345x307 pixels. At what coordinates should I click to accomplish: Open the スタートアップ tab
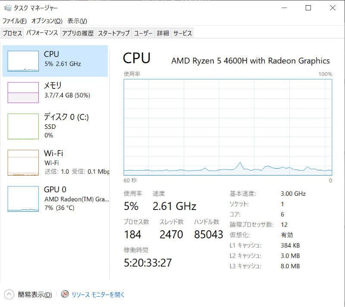tap(113, 33)
